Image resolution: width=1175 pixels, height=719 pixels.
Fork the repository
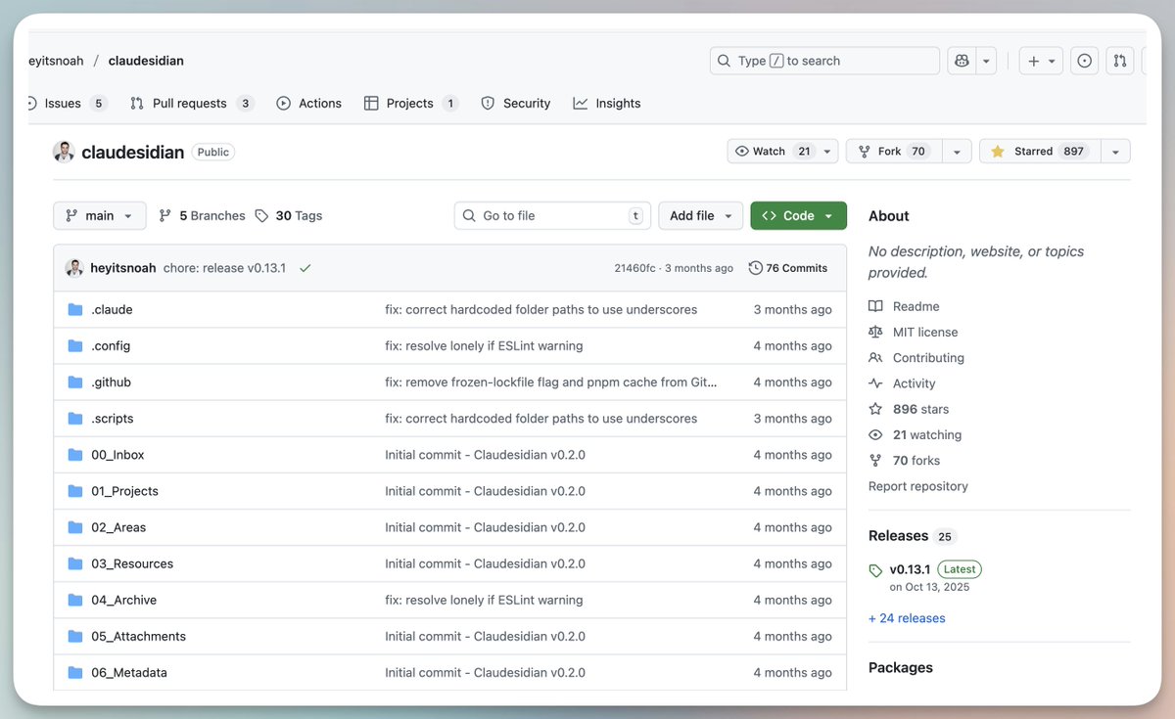point(894,151)
